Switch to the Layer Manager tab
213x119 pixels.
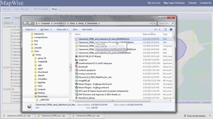click(22, 9)
